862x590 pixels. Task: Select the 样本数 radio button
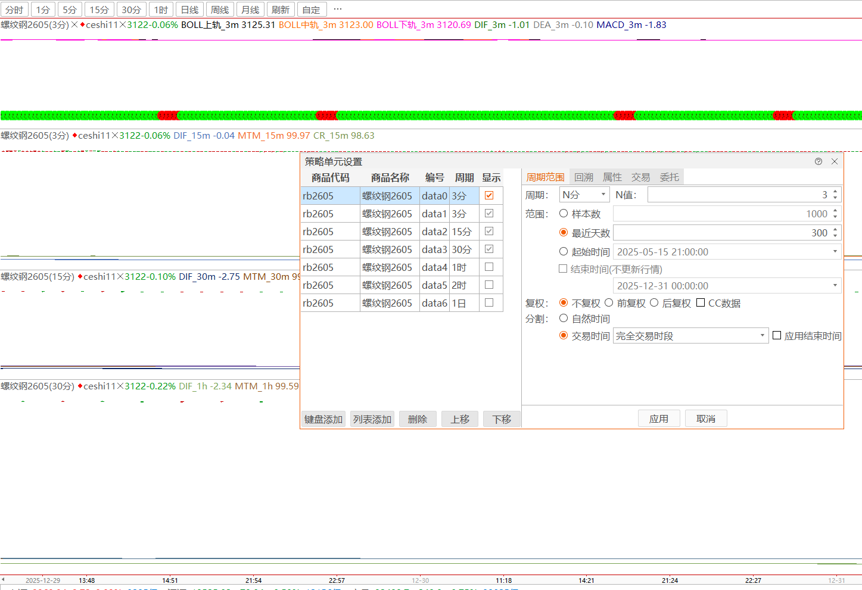(564, 214)
